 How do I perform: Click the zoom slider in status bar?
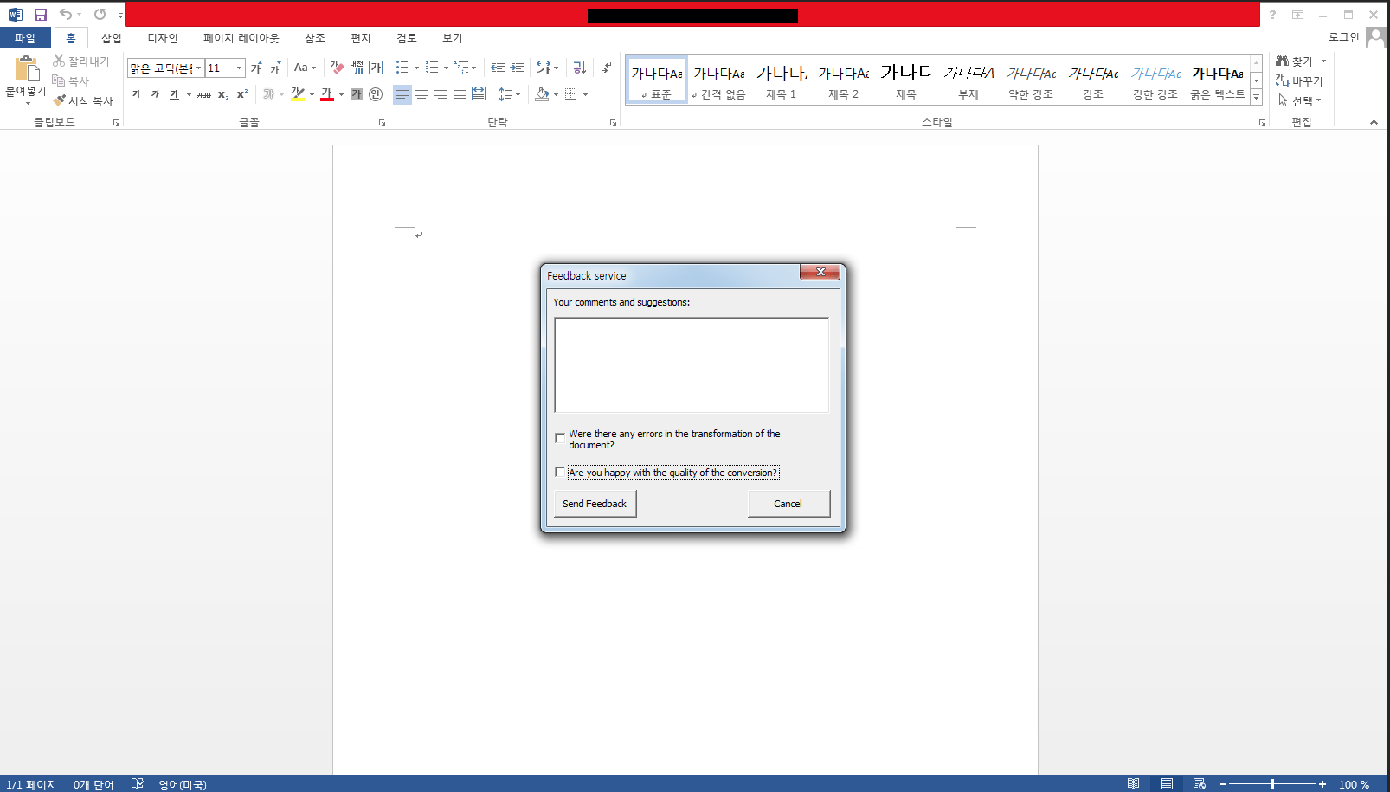click(x=1271, y=784)
